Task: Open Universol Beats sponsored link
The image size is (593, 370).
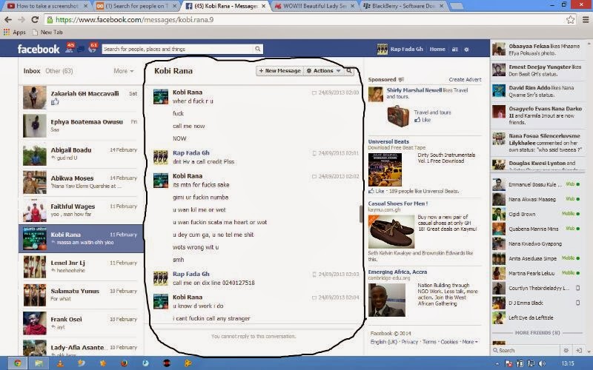Action: pyautogui.click(x=388, y=141)
